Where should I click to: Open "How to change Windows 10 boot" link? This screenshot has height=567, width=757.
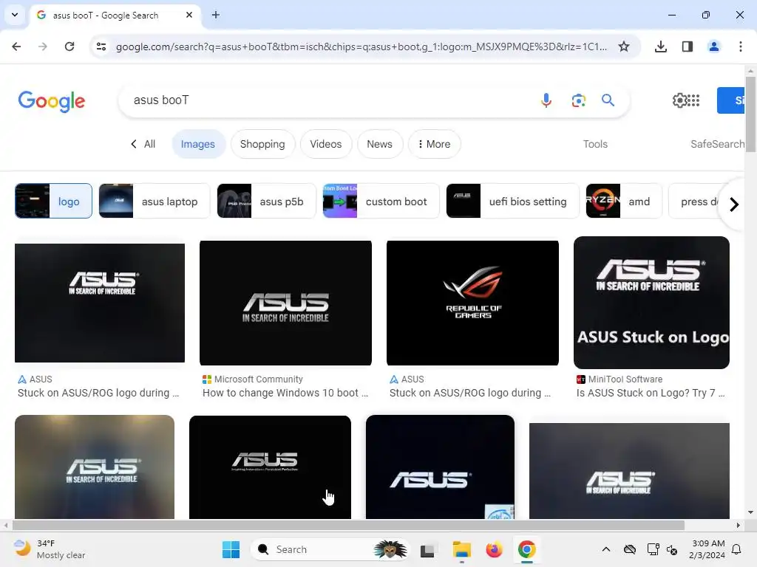(285, 393)
